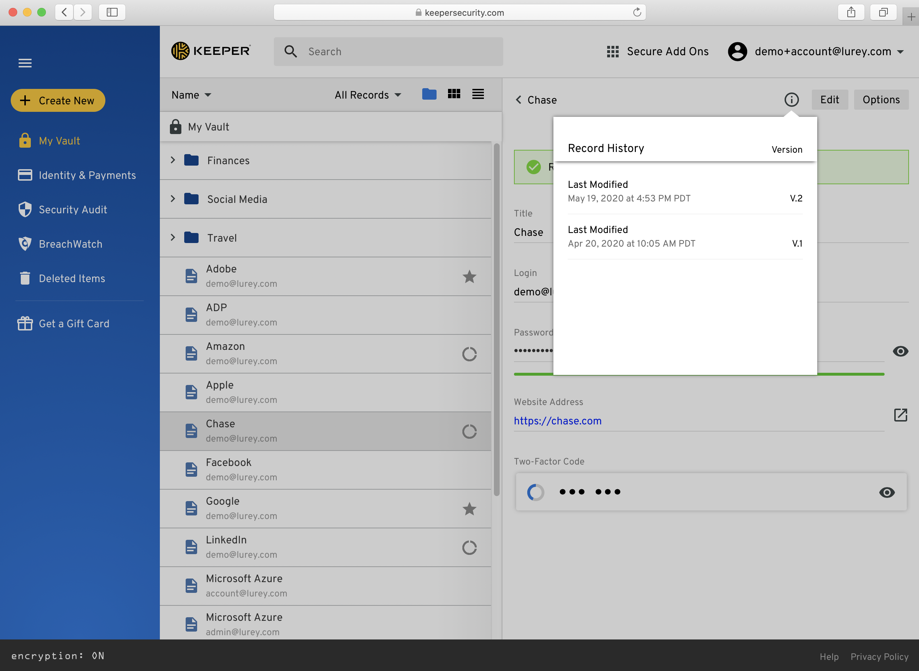Open the Apple record
Screen dimensions: 919x671
325,392
